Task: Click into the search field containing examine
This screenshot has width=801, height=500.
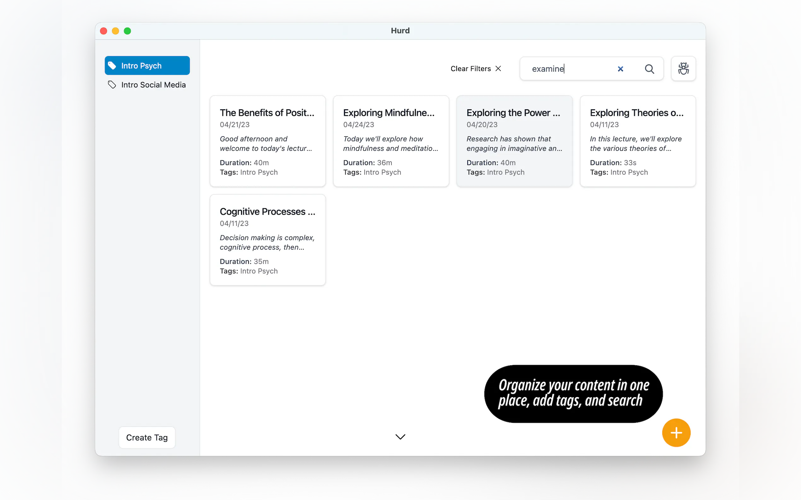Action: point(570,69)
